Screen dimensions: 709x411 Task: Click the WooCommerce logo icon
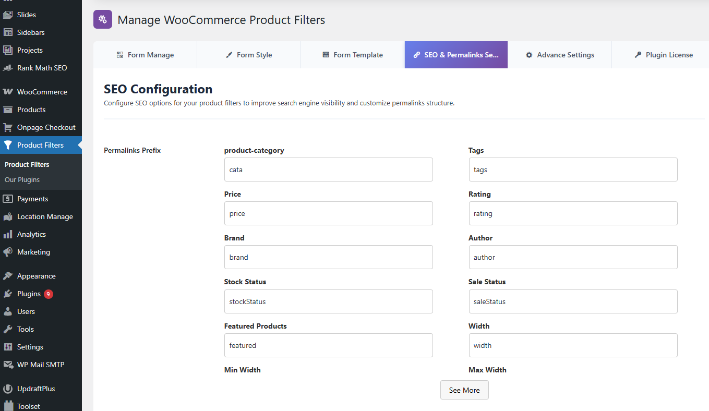pos(8,92)
